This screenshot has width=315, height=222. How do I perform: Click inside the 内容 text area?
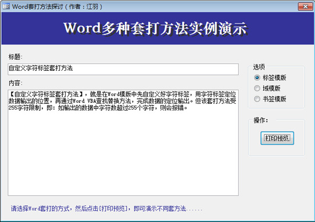123,143
